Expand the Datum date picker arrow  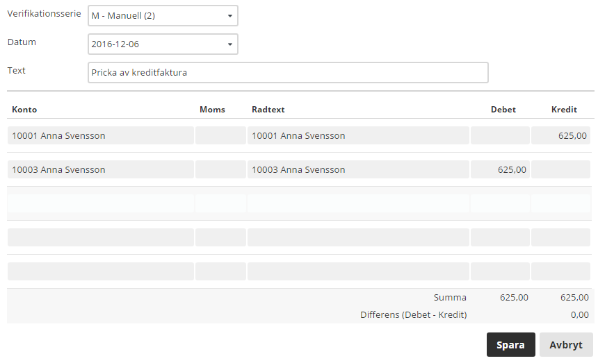[230, 44]
